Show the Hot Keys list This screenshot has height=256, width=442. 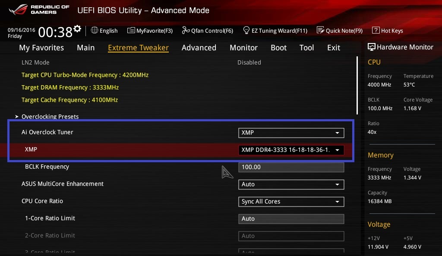pyautogui.click(x=388, y=31)
